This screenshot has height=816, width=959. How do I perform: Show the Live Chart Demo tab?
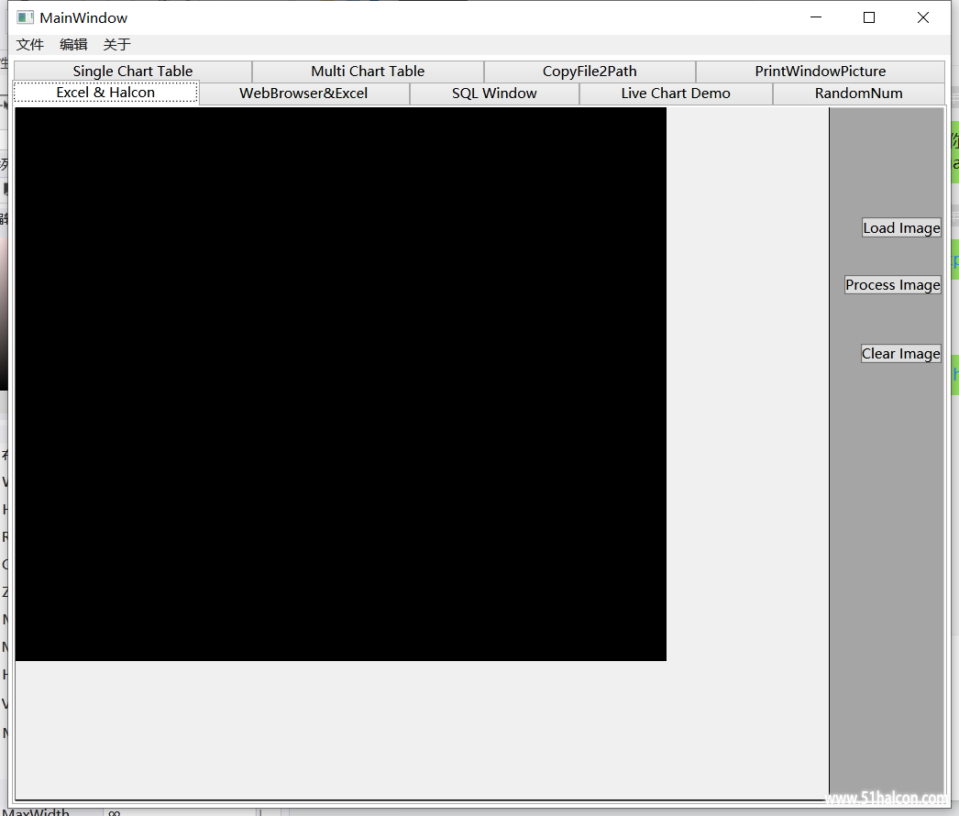coord(676,94)
